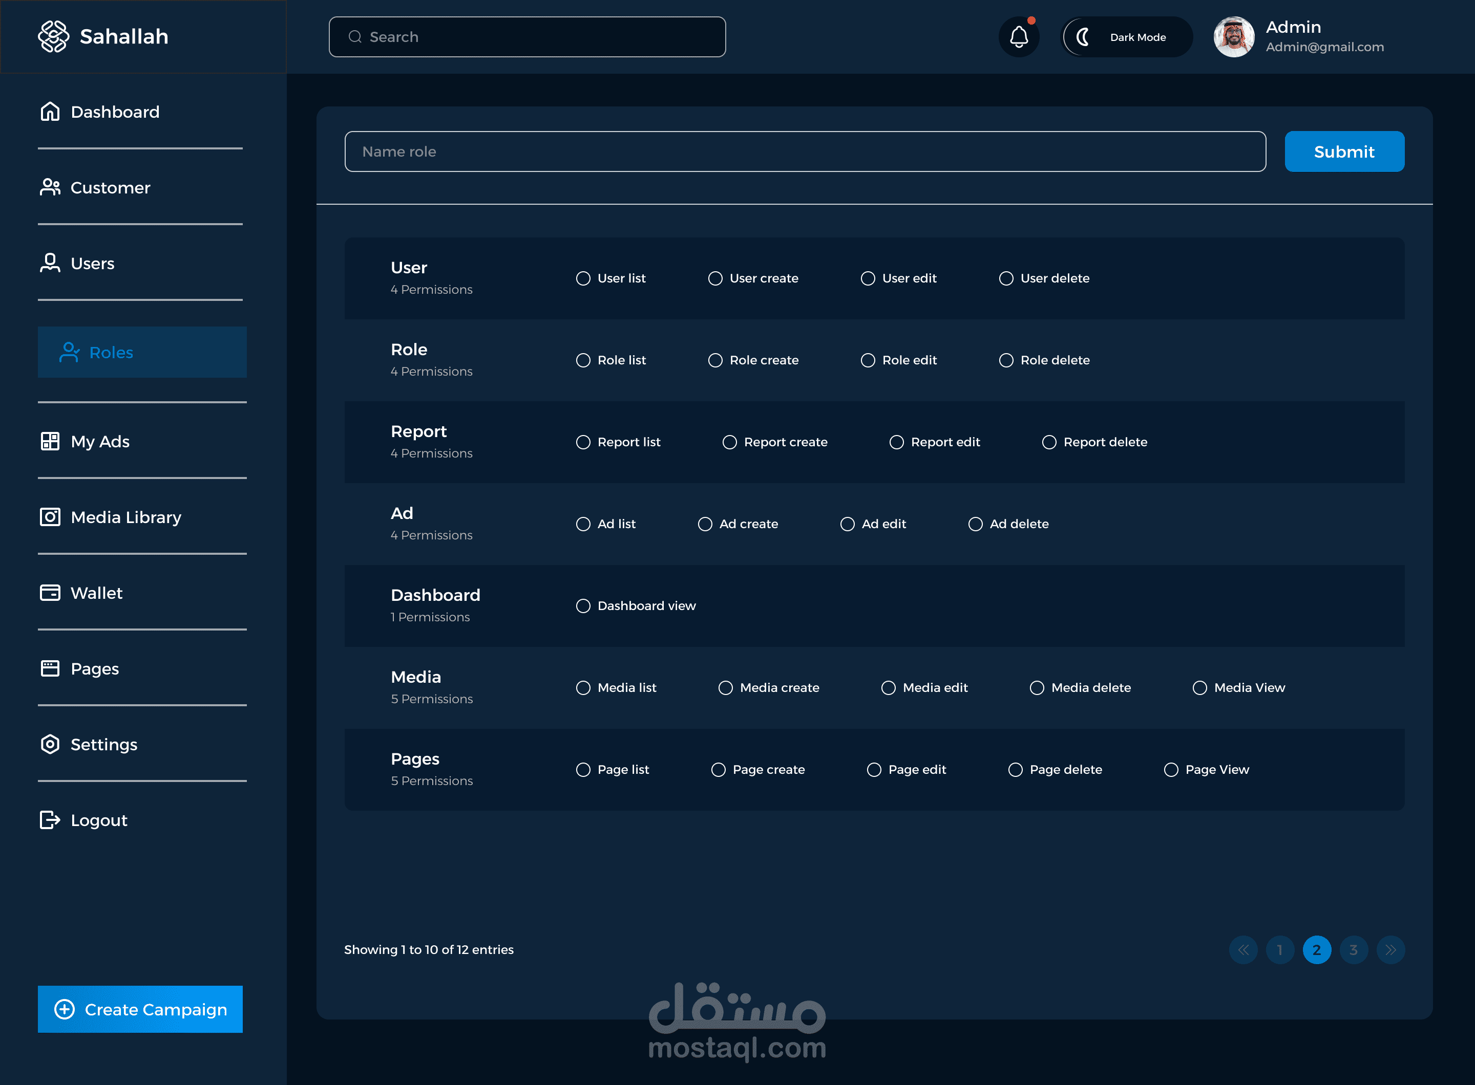
Task: Go to next page with double chevron
Action: coord(1390,950)
